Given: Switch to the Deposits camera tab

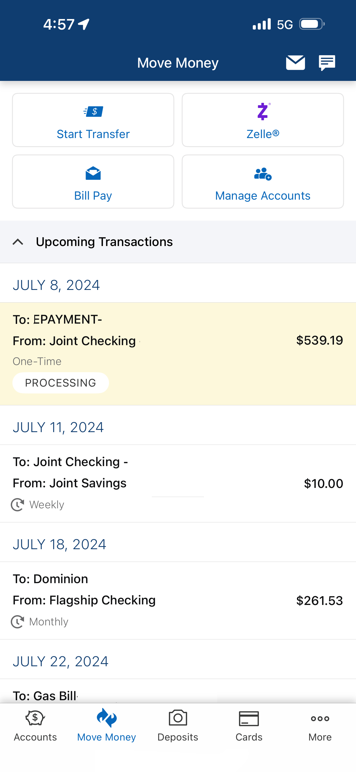Looking at the screenshot, I should (x=178, y=725).
